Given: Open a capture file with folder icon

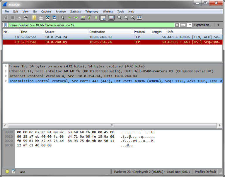Looking at the screenshot, I should 34,18.
